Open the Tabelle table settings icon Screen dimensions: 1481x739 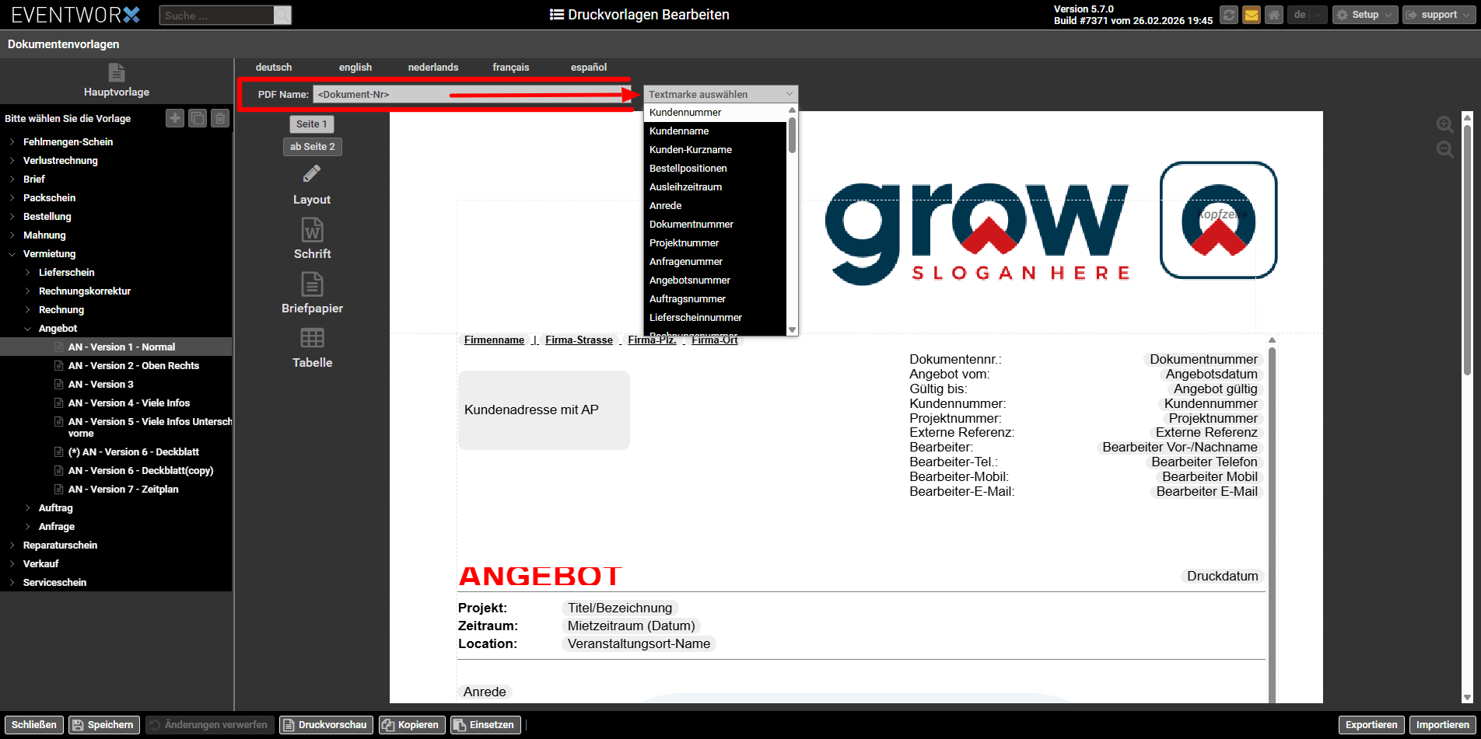coord(312,338)
